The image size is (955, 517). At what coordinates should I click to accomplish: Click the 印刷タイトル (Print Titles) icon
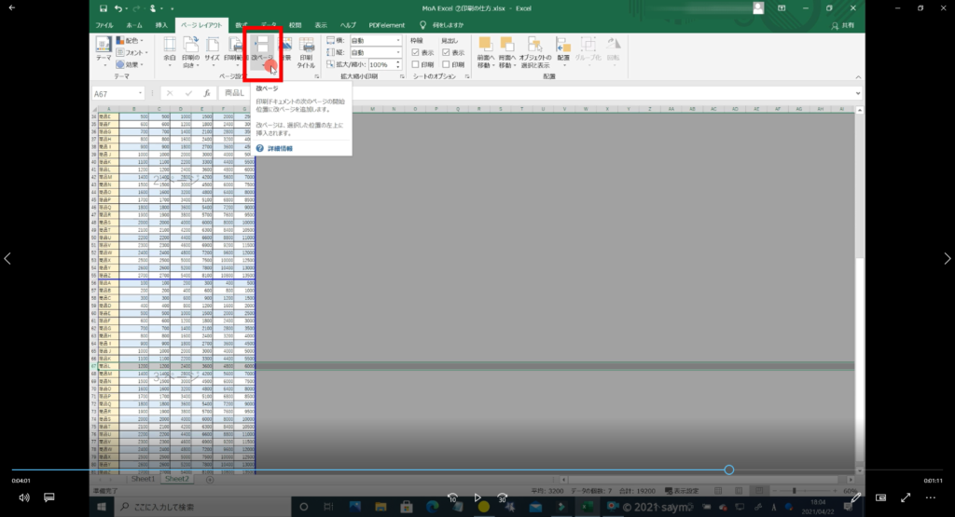pyautogui.click(x=306, y=51)
